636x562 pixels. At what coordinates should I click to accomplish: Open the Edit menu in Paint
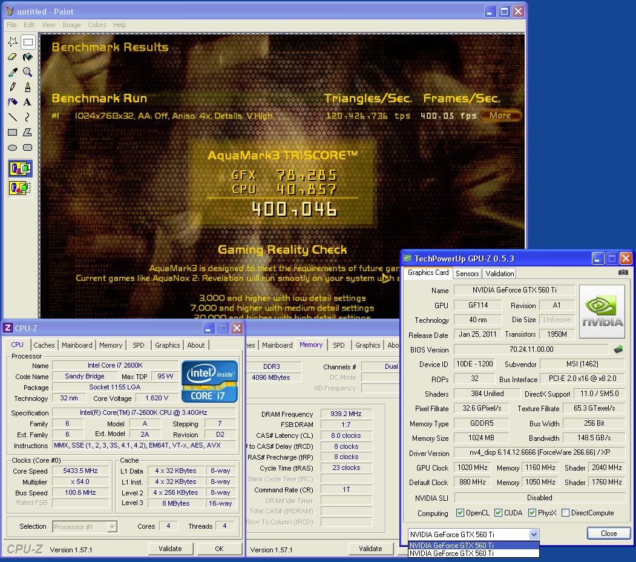29,25
